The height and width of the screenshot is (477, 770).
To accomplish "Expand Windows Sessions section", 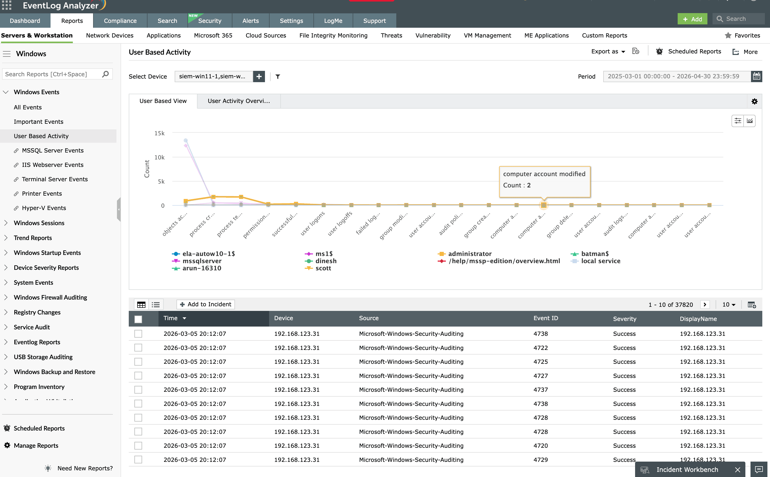I will [x=6, y=223].
